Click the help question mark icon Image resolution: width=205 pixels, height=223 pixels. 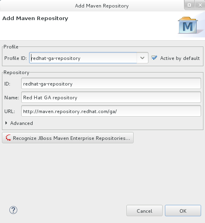tap(13, 210)
